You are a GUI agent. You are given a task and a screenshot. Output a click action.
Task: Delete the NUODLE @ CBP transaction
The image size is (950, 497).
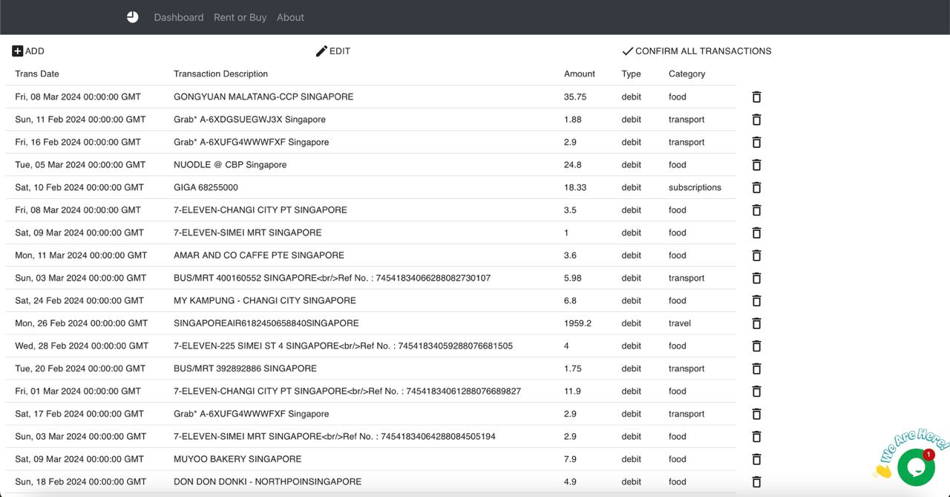[x=756, y=165]
